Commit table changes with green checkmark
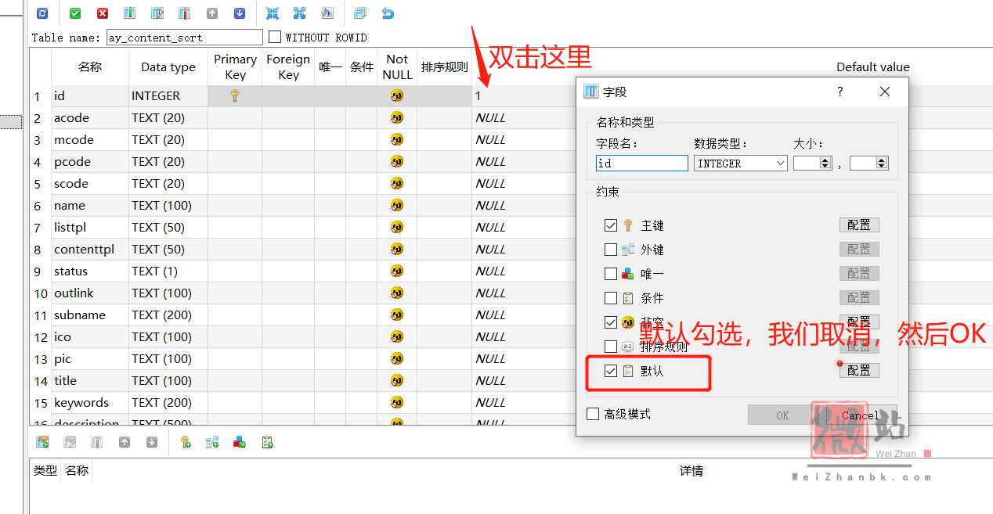This screenshot has width=993, height=514. pyautogui.click(x=75, y=13)
